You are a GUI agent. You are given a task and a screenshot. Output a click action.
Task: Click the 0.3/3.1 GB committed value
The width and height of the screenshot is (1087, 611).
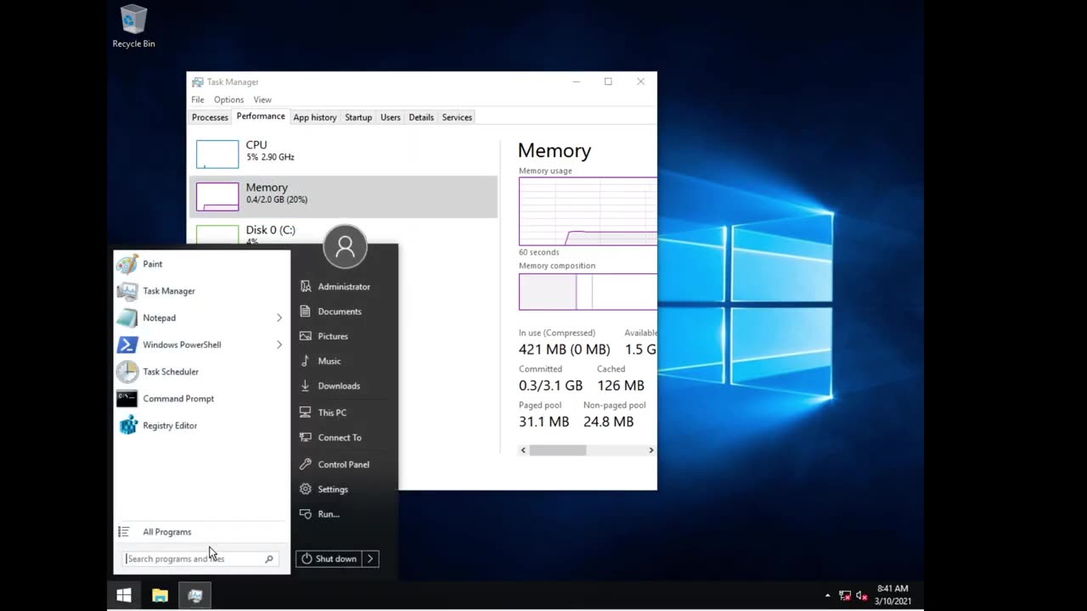coord(550,385)
